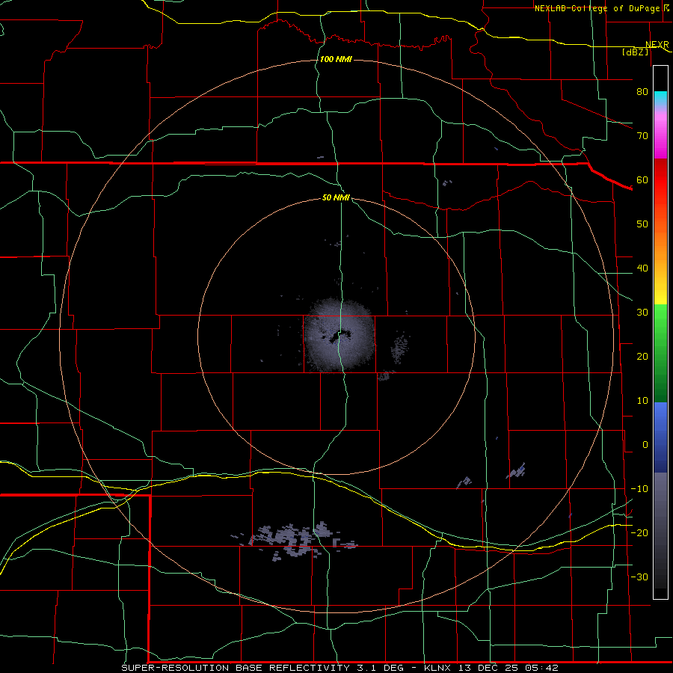The width and height of the screenshot is (673, 673).
Task: Click the '13 DEC 25 05:42' timestamp
Action: 508,668
